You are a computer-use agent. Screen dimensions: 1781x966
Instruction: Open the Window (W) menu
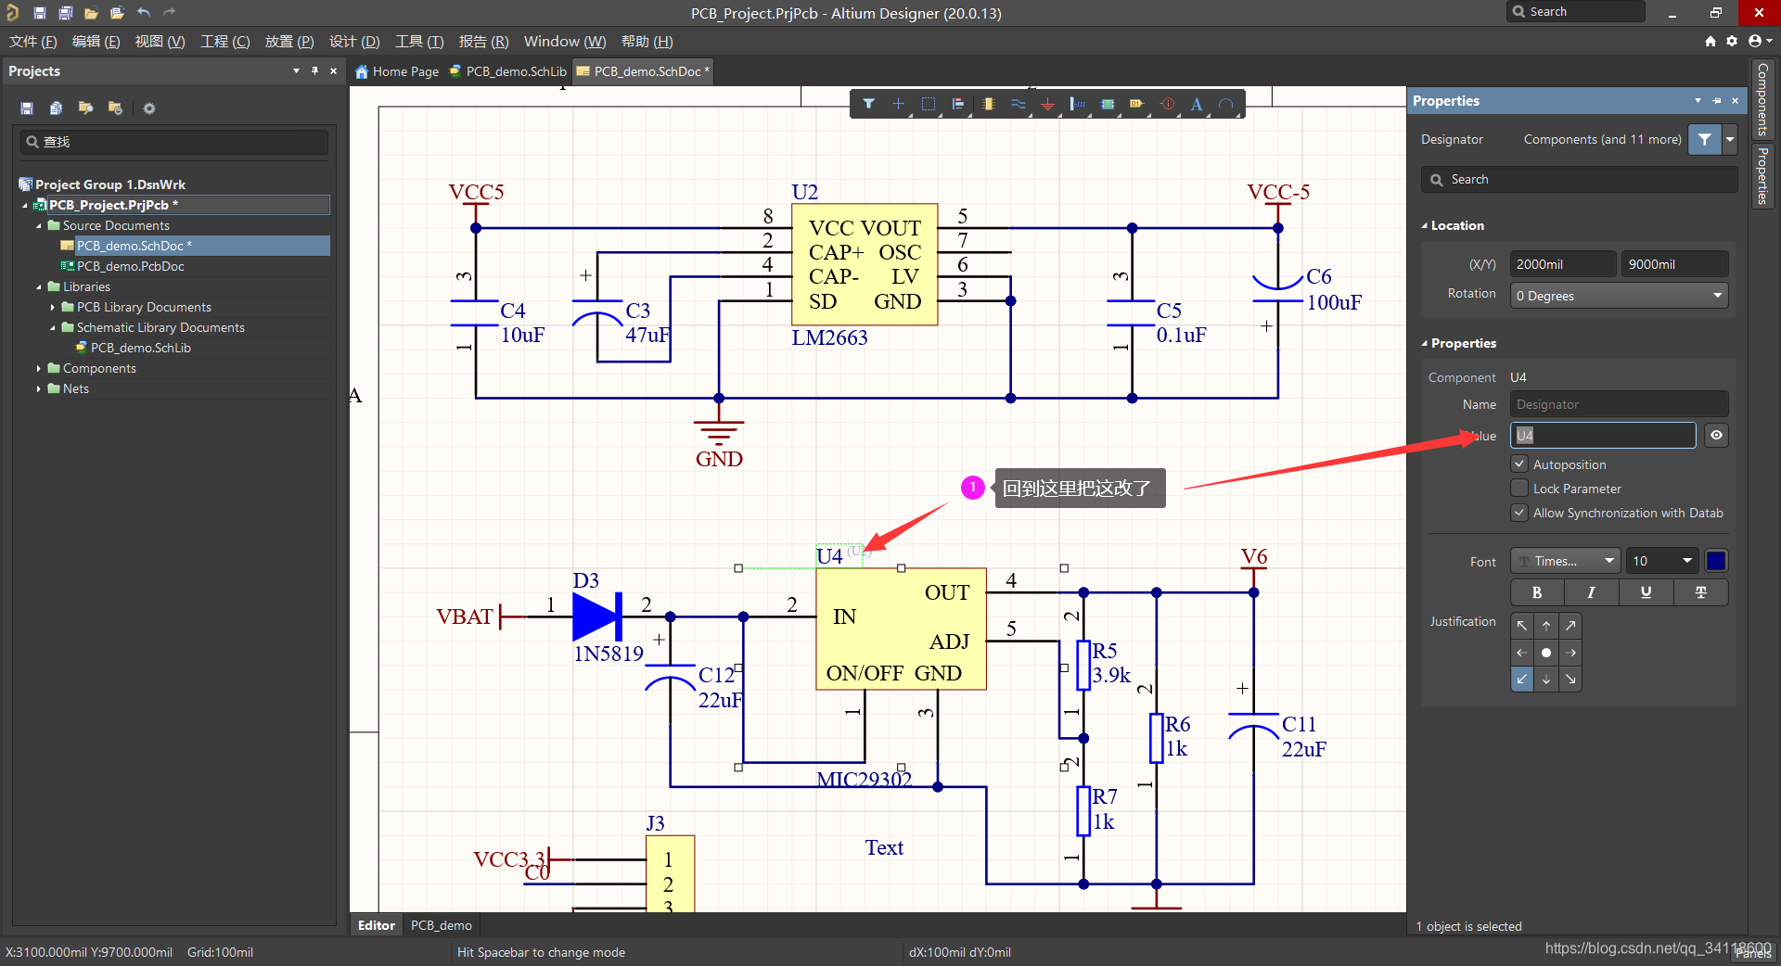tap(565, 41)
